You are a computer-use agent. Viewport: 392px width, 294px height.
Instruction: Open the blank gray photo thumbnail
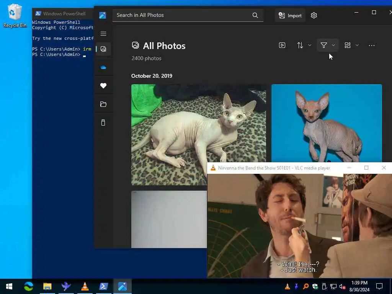point(169,219)
